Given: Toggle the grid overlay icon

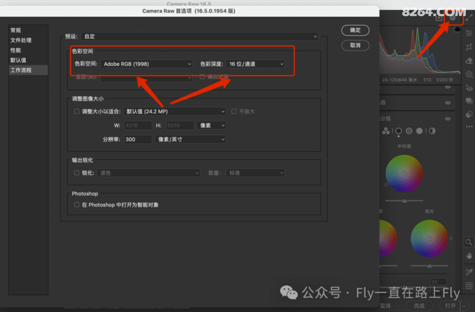Looking at the screenshot, I should (469, 286).
